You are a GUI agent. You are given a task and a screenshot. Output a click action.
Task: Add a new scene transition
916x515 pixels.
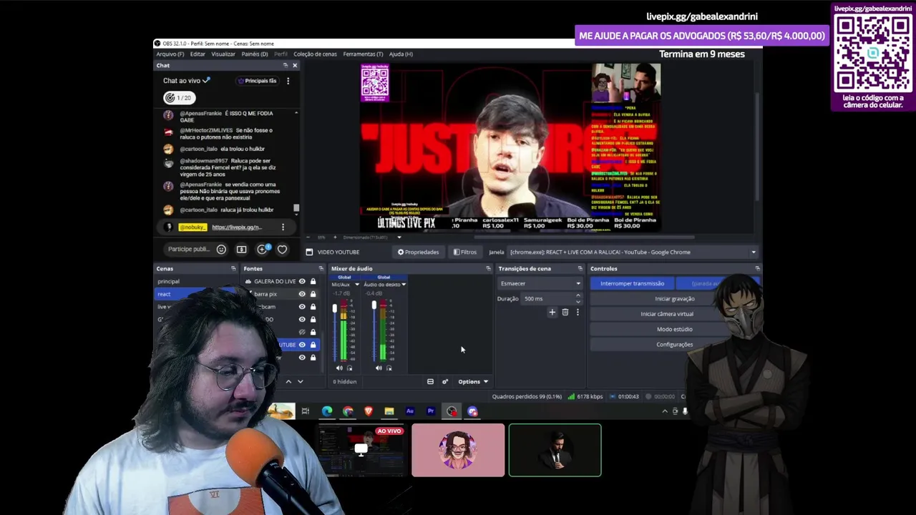pyautogui.click(x=552, y=312)
